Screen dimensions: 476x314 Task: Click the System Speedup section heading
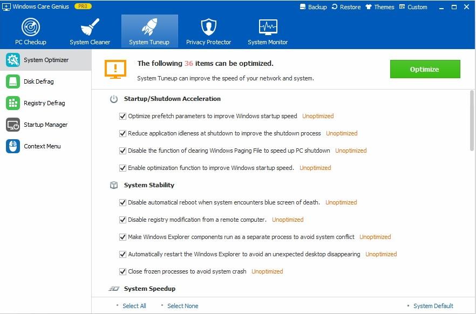(149, 289)
